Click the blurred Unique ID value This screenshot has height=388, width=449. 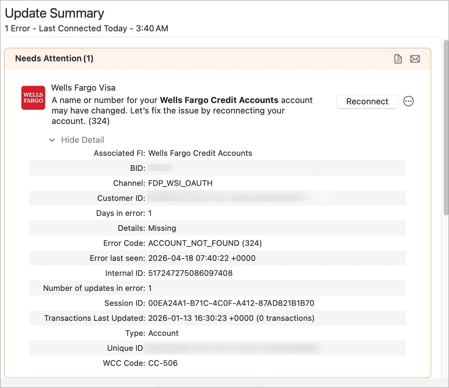pos(233,348)
